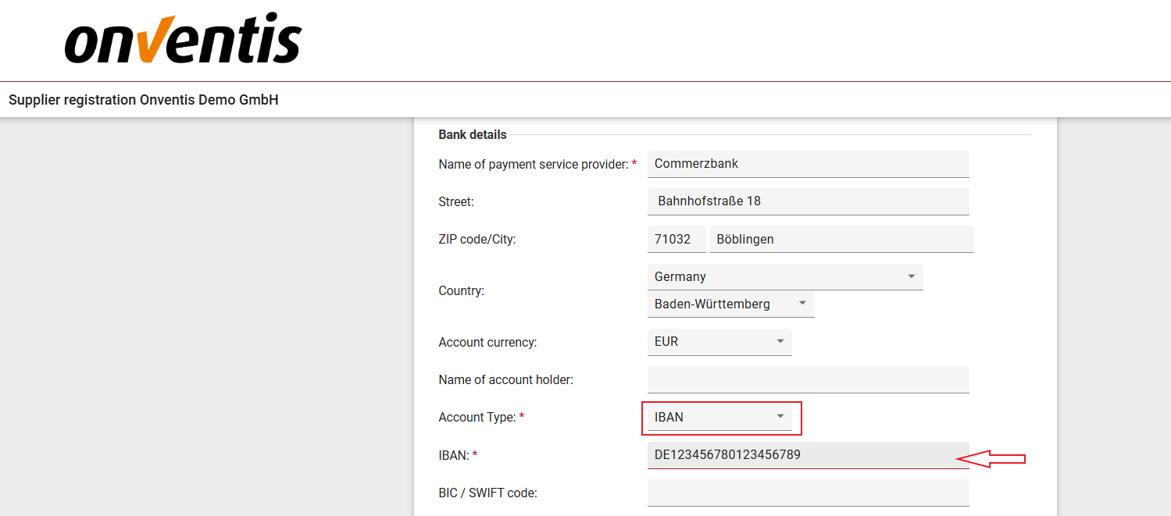The height and width of the screenshot is (516, 1171).
Task: Click the Name of account holder field
Action: tap(808, 379)
